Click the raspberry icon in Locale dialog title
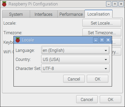This screenshot has height=107, width=125. click(18, 40)
